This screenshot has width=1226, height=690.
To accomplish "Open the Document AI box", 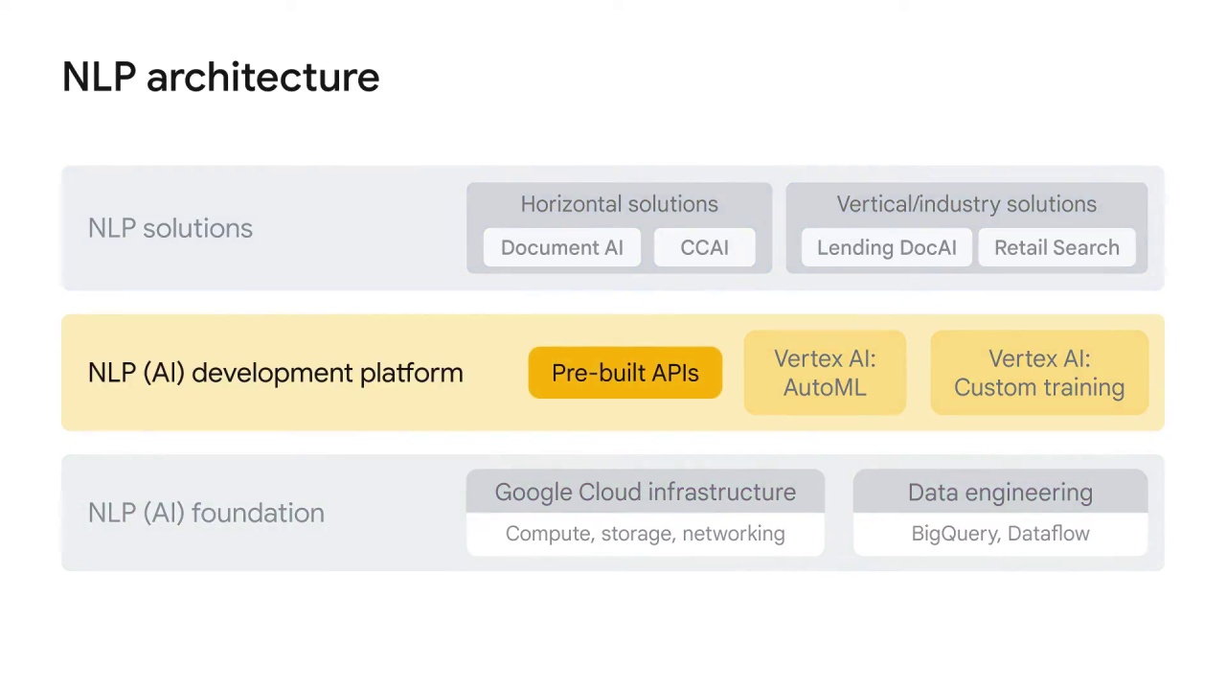I will (x=561, y=247).
